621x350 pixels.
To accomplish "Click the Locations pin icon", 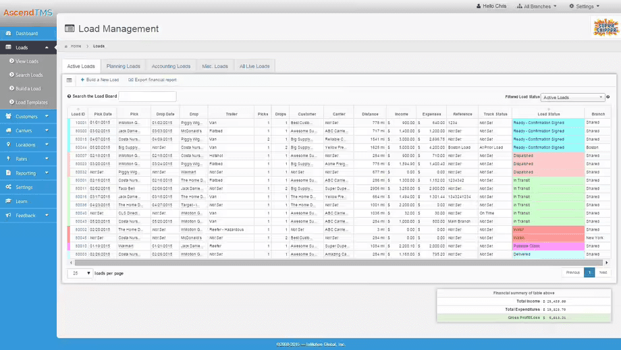I will point(8,145).
